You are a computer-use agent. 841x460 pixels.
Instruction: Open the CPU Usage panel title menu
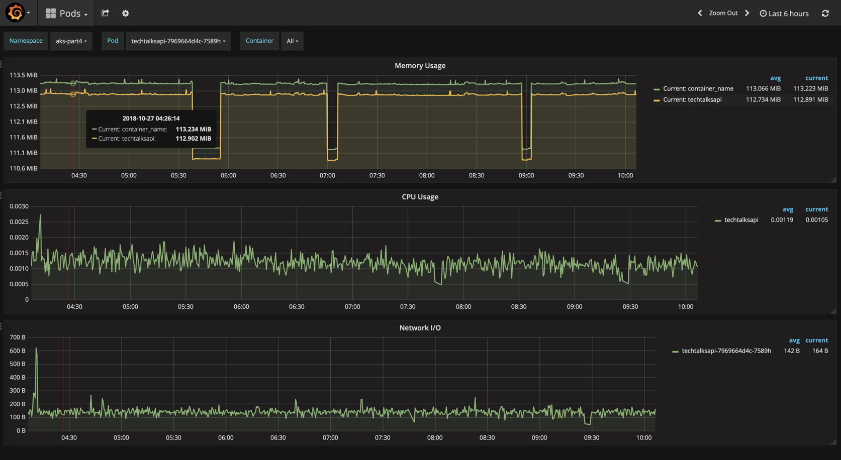pos(420,197)
